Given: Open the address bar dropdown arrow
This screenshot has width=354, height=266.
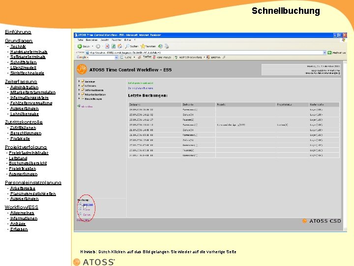Looking at the screenshot, I should pyautogui.click(x=324, y=53).
